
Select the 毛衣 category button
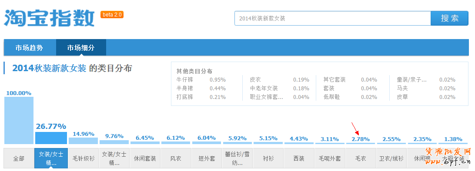coord(361,158)
